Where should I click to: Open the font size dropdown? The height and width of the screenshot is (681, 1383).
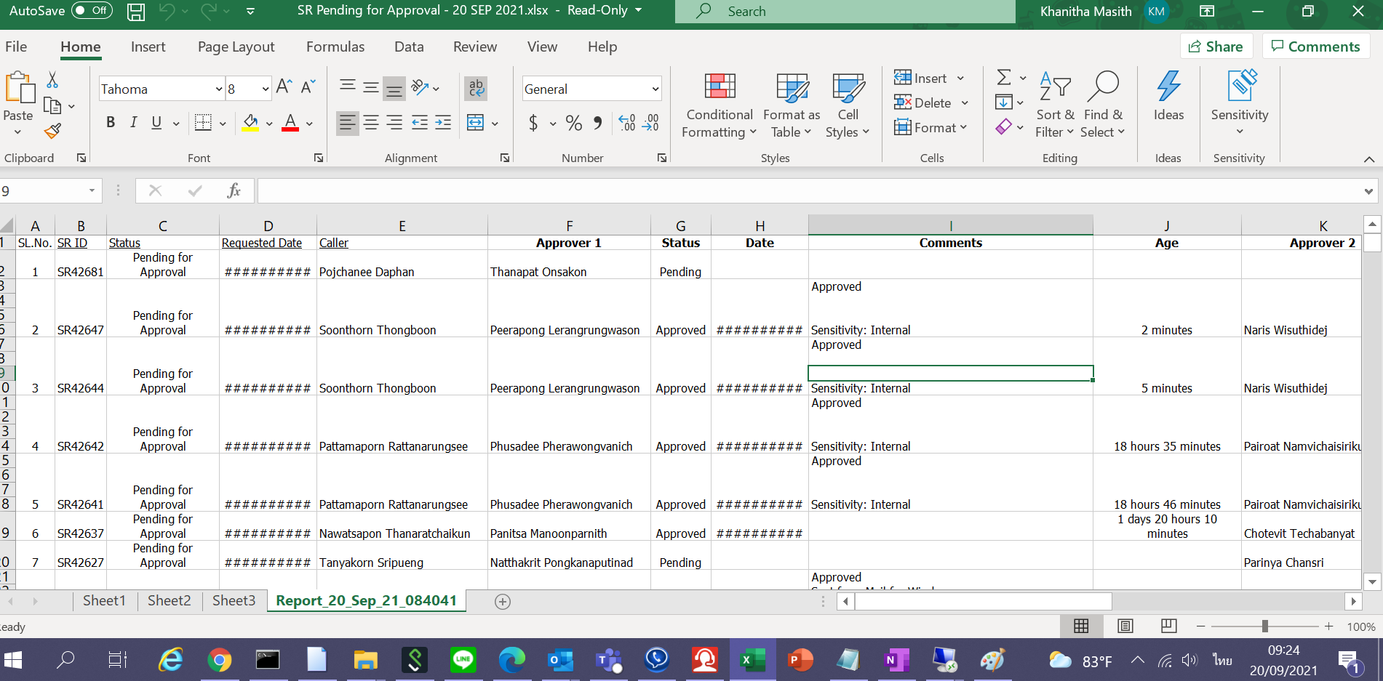click(266, 89)
